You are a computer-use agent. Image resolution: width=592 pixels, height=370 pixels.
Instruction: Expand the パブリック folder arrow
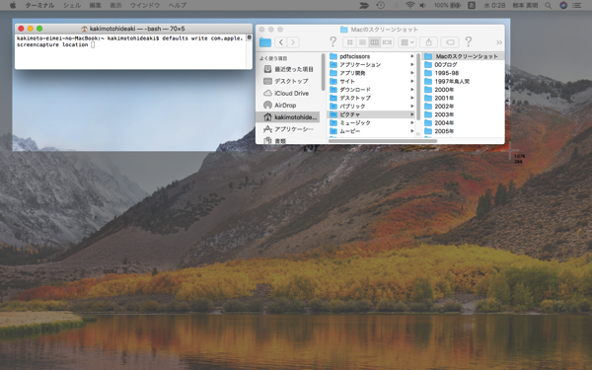(x=411, y=107)
